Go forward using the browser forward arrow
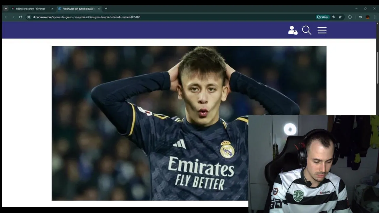The image size is (379, 213). (x=13, y=17)
